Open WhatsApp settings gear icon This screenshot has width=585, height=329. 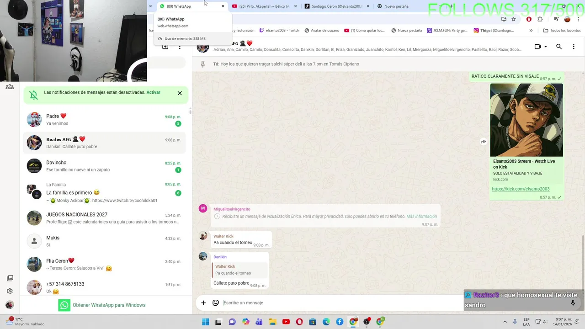(x=10, y=291)
